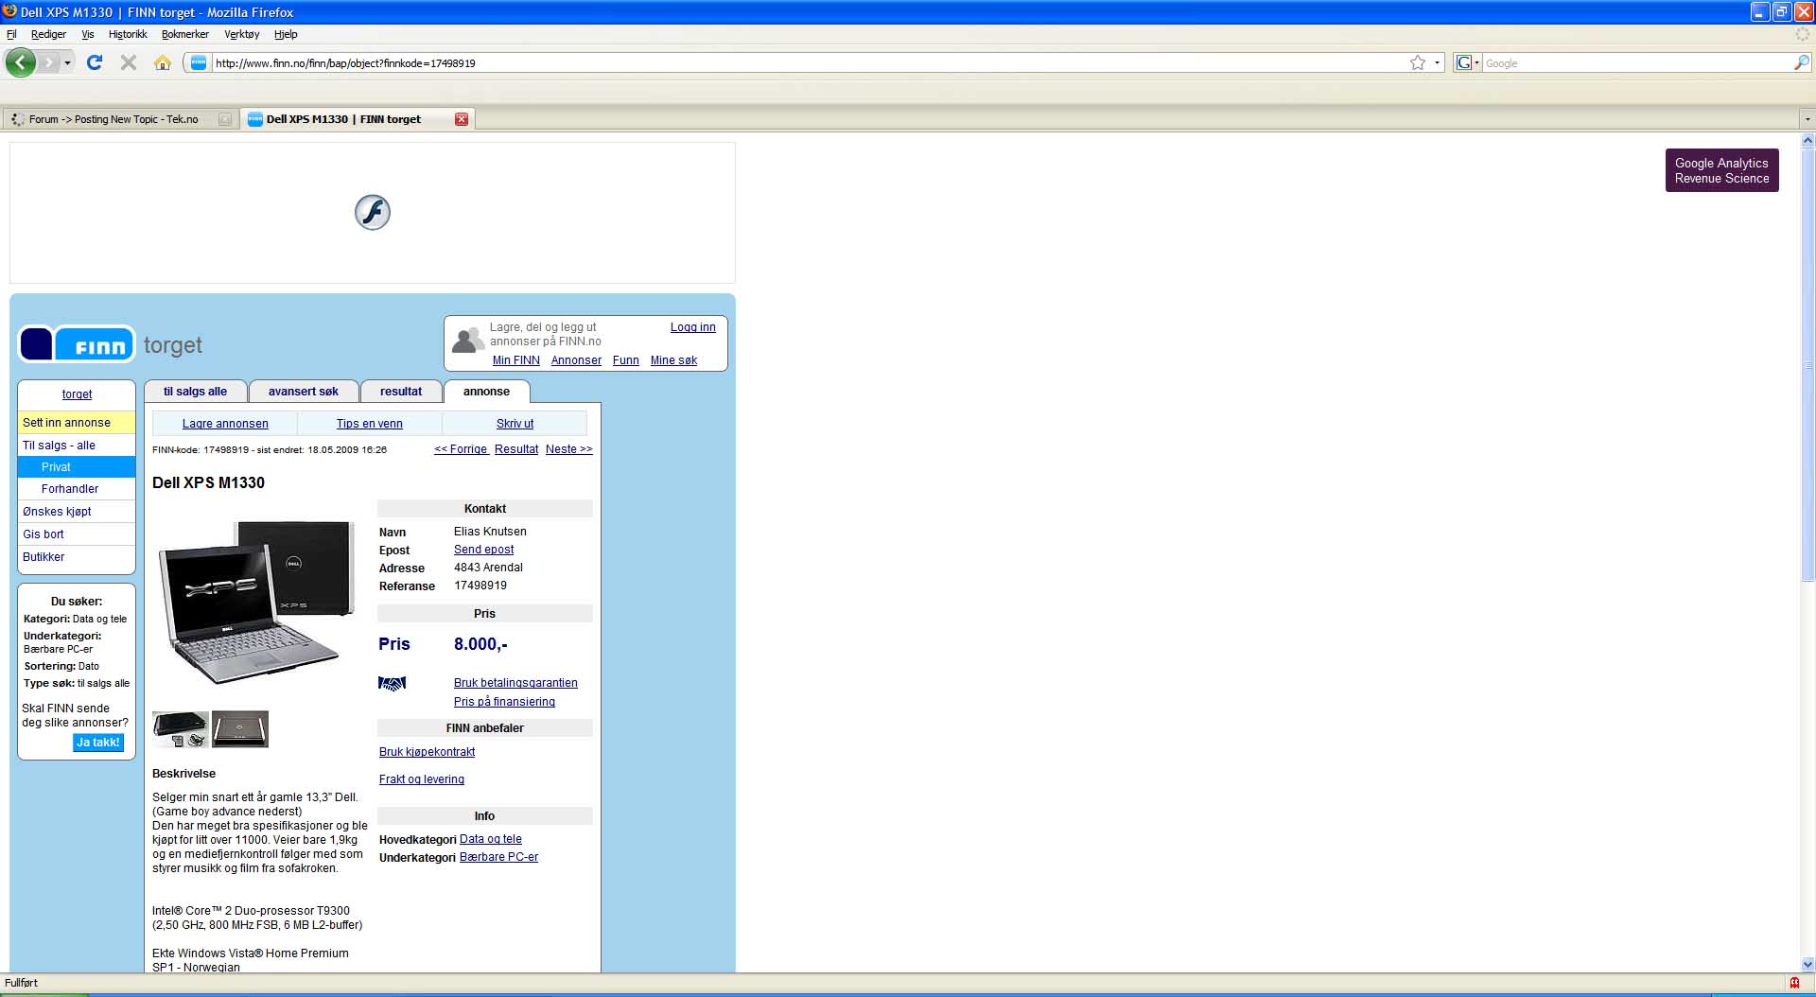Viewport: 1816px width, 997px height.
Task: Click the Google Analytics Revenue Science badge
Action: point(1721,170)
